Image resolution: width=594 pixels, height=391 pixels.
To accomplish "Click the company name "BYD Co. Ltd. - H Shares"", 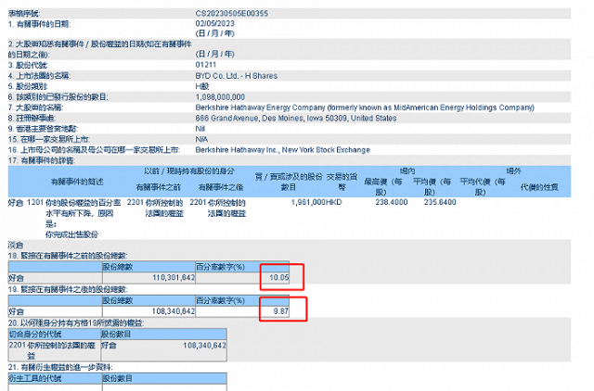I will (237, 76).
